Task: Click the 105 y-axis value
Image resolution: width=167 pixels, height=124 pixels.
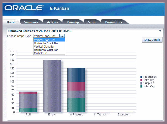Action: 12,81
